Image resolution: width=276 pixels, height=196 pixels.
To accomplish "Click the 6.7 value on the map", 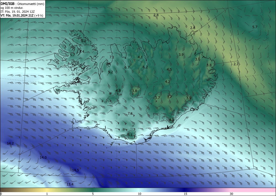I will pyautogui.click(x=127, y=67).
